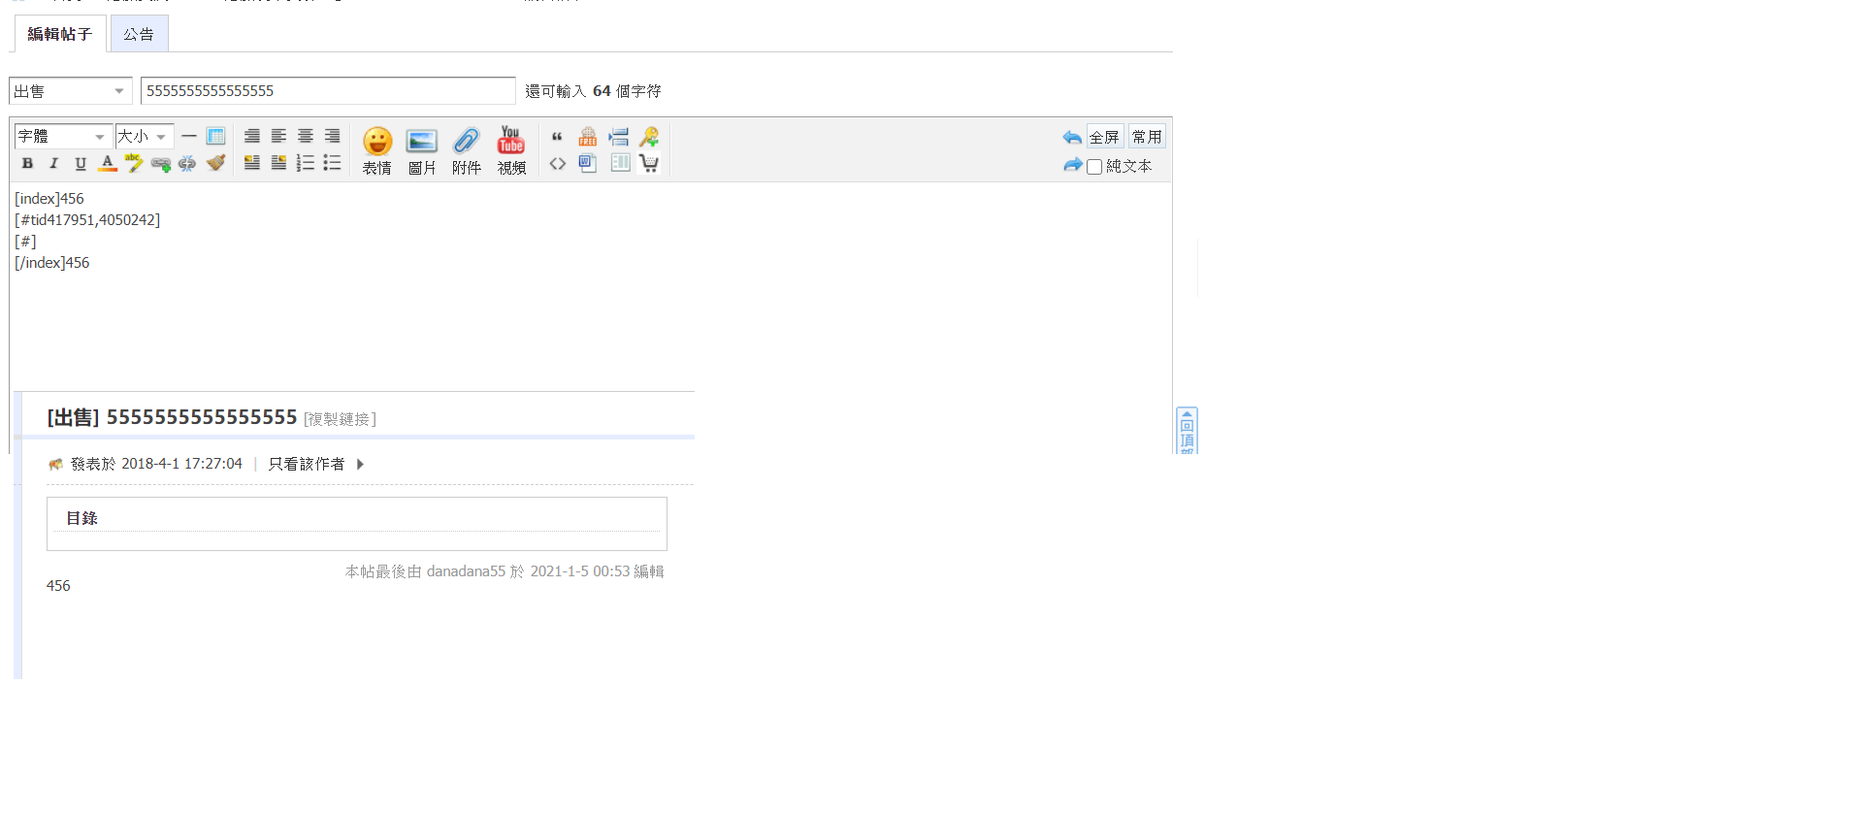Switch to the 編輯帖子 tab

(x=60, y=34)
